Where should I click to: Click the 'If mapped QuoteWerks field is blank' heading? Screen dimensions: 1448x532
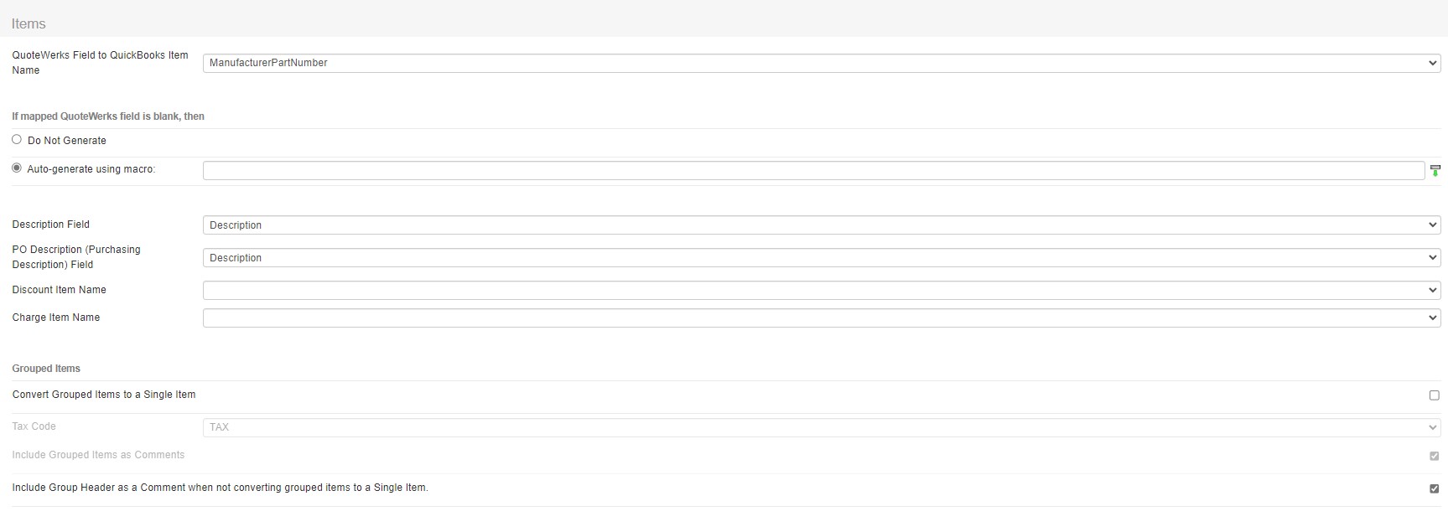(108, 116)
